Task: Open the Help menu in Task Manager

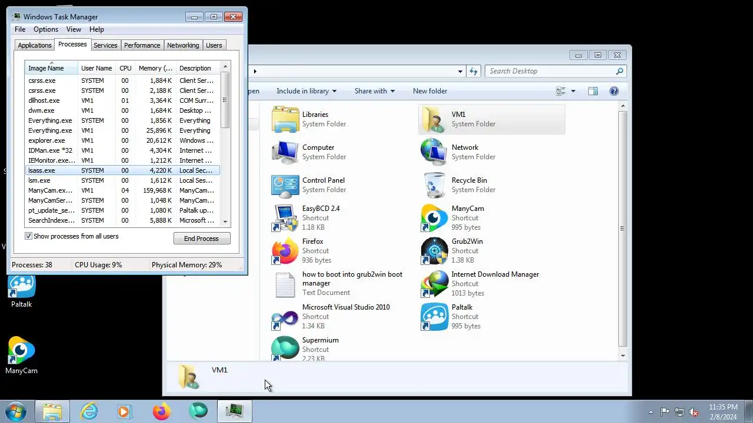Action: [x=96, y=29]
